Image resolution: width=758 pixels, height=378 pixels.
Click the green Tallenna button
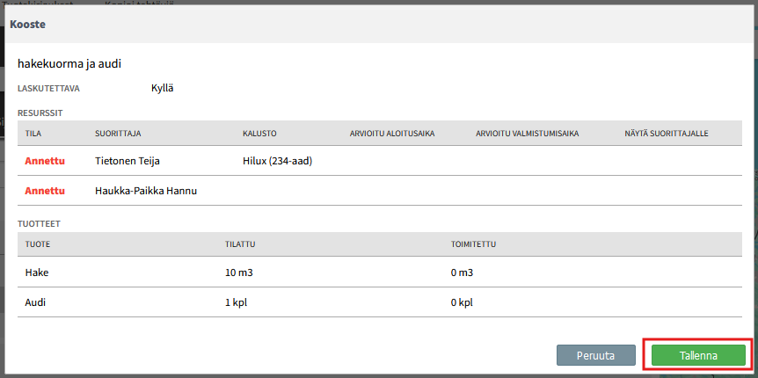[698, 355]
